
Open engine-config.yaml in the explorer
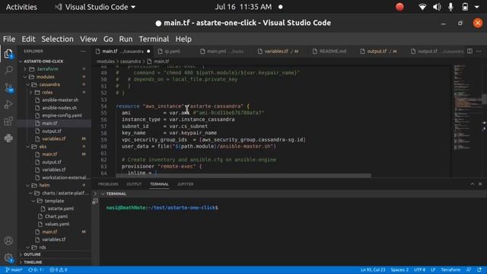click(x=62, y=116)
